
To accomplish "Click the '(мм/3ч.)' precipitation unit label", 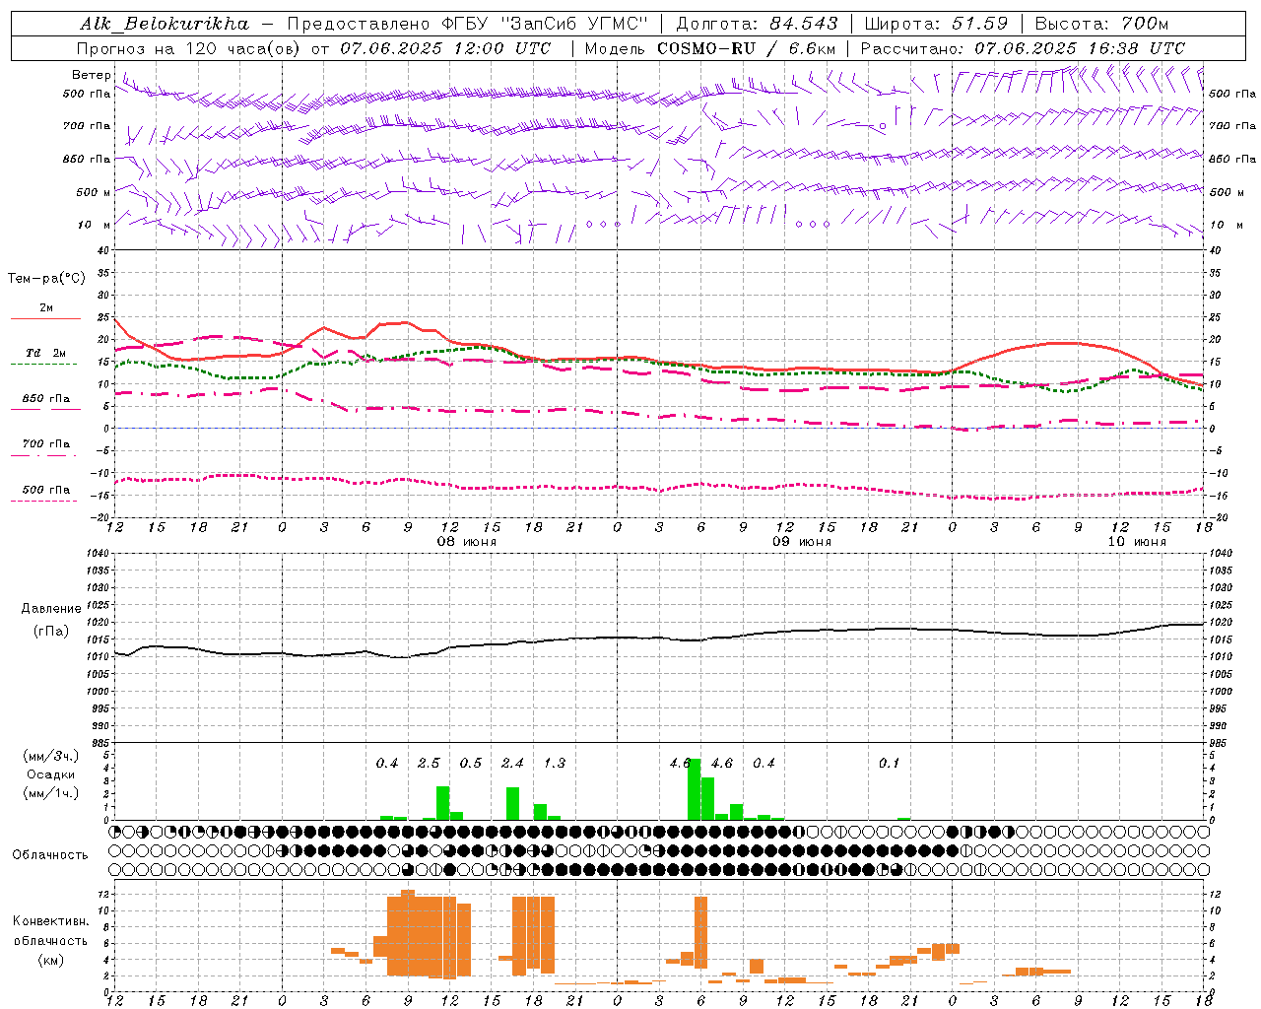I will (51, 756).
